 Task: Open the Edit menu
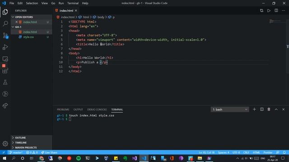point(20,3)
